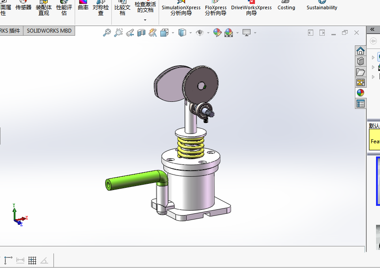The height and width of the screenshot is (268, 380).
Task: Open Appearances, Scenes and Decals tab
Action: [361, 93]
